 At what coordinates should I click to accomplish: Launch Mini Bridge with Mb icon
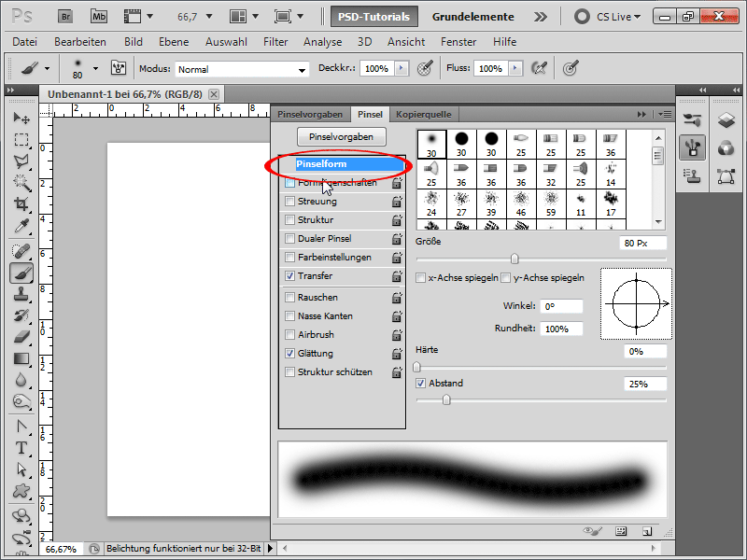(x=99, y=17)
